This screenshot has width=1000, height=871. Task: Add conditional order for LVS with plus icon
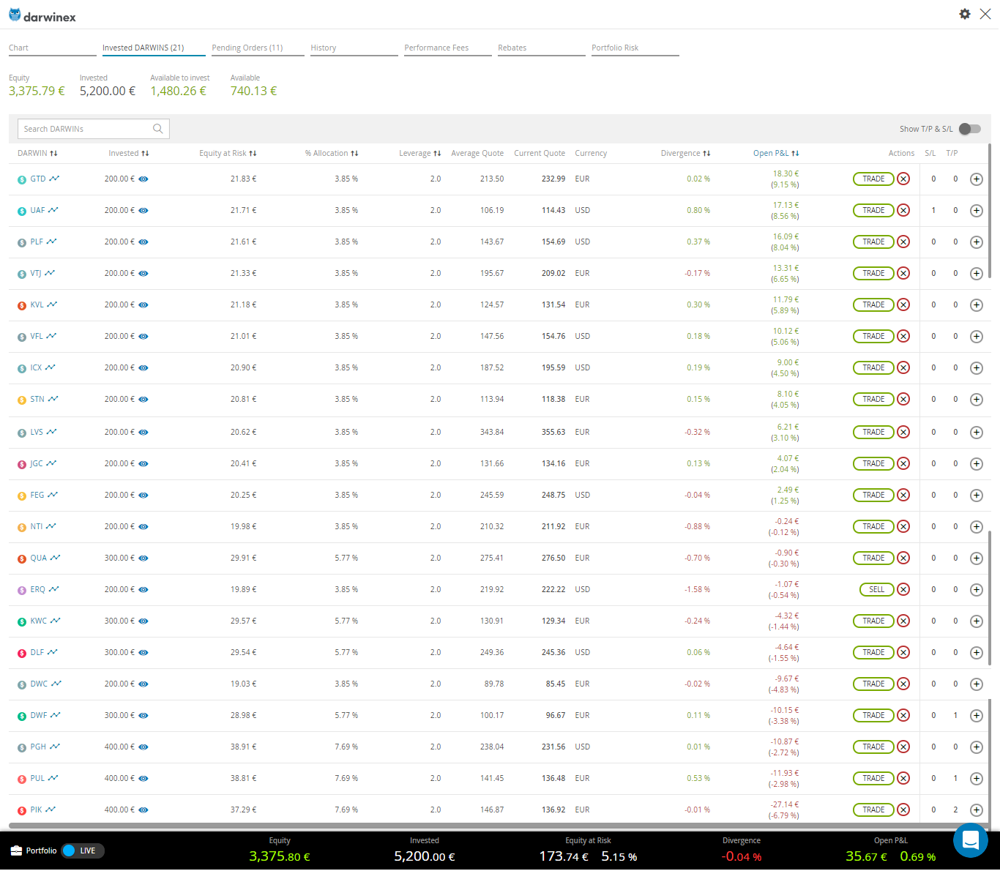click(x=976, y=433)
